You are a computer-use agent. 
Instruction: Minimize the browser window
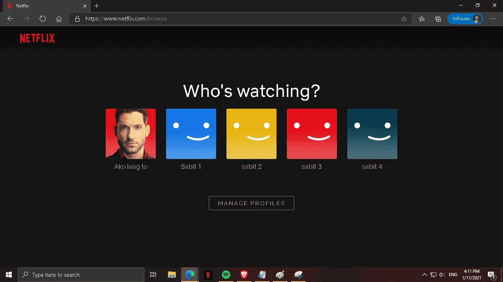pyautogui.click(x=461, y=6)
